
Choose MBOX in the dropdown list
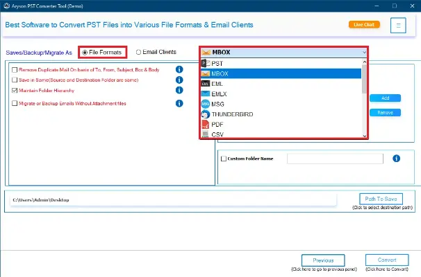281,73
